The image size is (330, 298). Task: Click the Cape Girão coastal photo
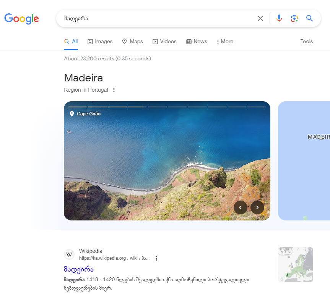point(167,161)
